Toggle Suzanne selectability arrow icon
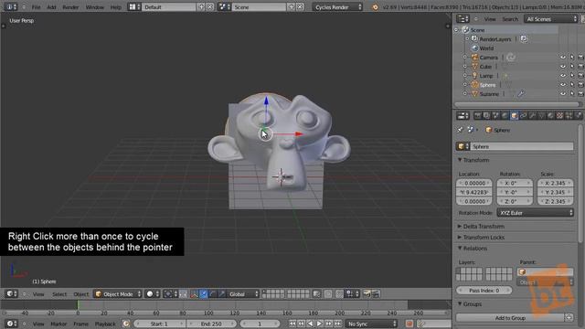Screen dimensions: 585x329 click(x=572, y=94)
